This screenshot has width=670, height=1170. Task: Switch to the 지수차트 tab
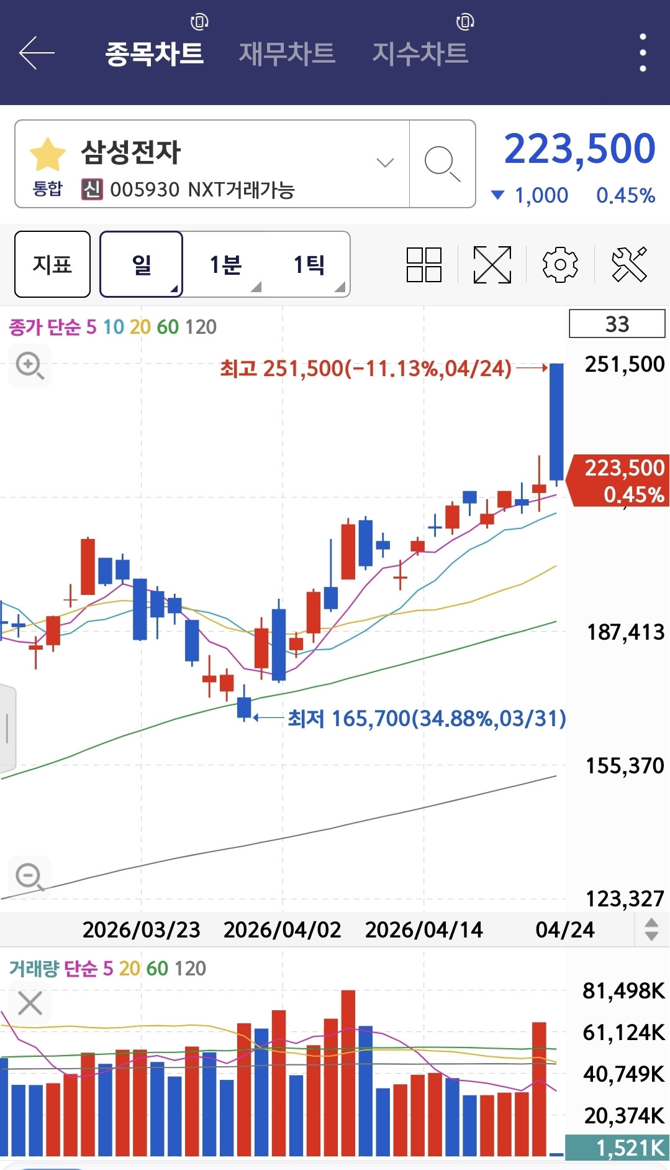tap(420, 53)
